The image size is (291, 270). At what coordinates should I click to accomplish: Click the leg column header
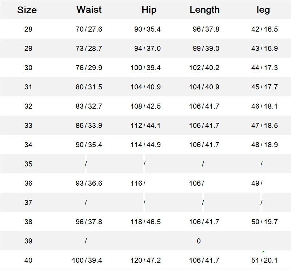263,10
